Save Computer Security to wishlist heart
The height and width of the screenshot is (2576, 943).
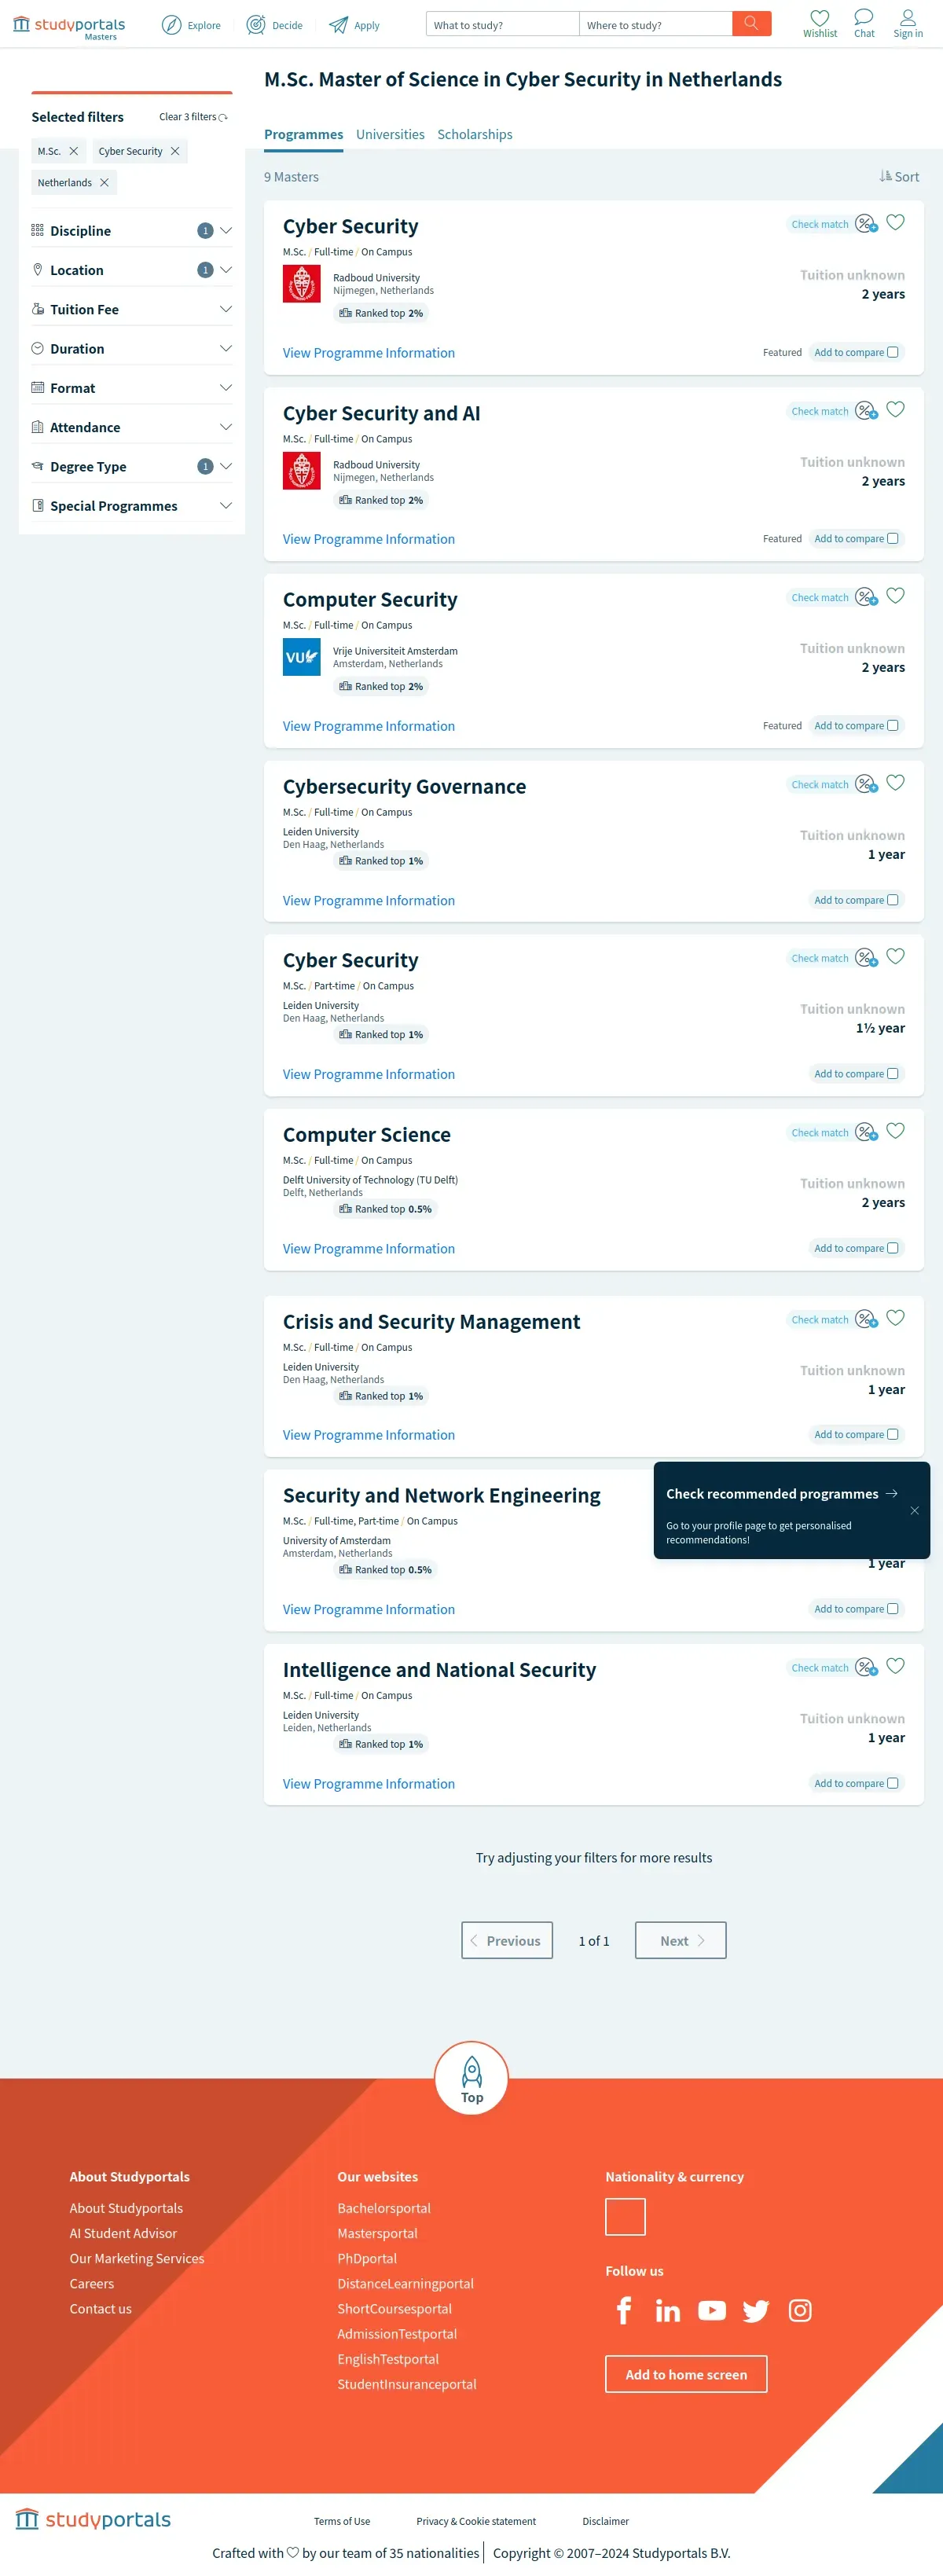coord(895,595)
